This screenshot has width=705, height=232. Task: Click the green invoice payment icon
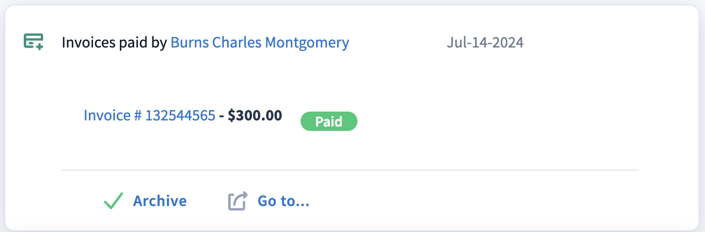33,42
